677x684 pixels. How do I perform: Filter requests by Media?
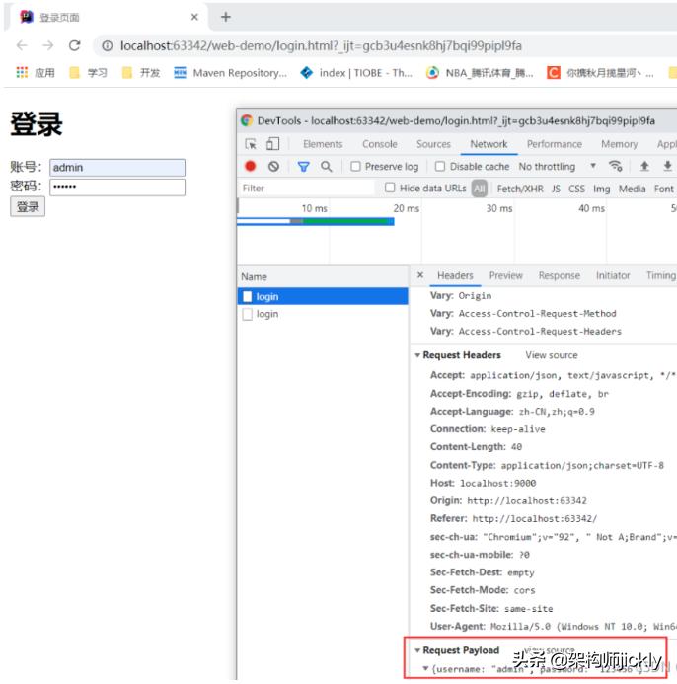click(x=632, y=189)
